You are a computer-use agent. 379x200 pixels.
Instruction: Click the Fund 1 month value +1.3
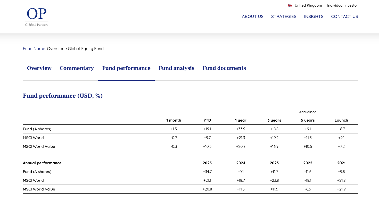point(174,129)
